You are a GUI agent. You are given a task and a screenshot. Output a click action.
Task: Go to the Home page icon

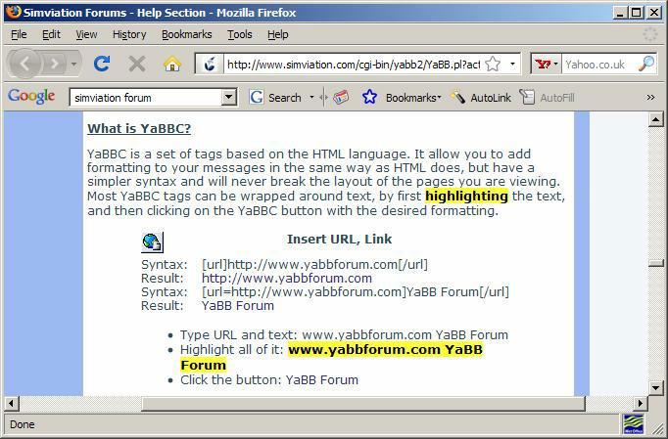(x=172, y=64)
